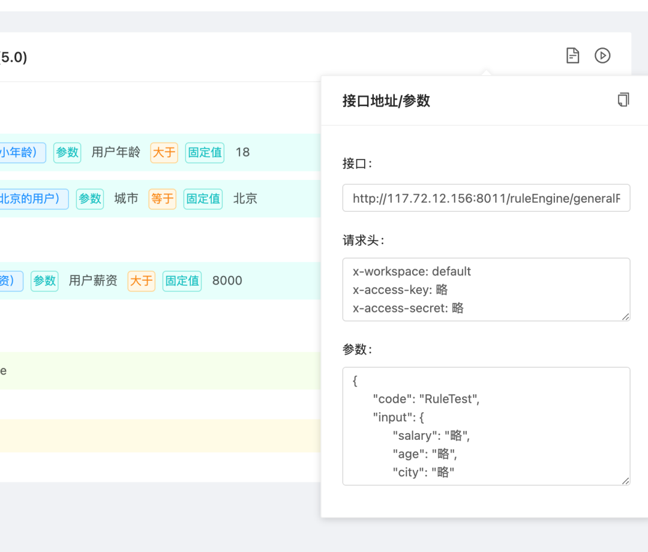The width and height of the screenshot is (648, 552).
Task: Grab the parameters textarea resize handle
Action: [x=625, y=481]
